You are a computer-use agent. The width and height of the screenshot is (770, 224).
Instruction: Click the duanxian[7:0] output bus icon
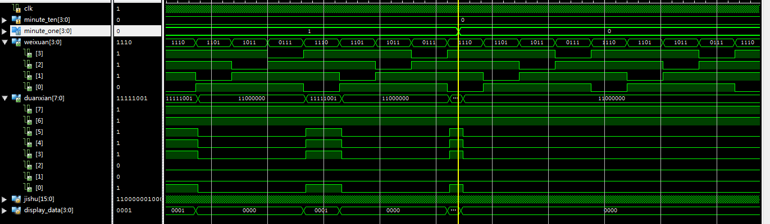pos(16,98)
